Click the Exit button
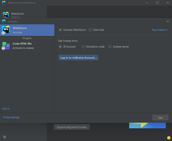Viewport: 172px width, 141px height. coord(160,117)
